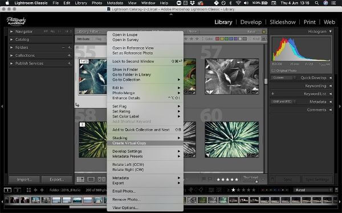This screenshot has width=342, height=213.
Task: Open the Apple menu
Action: (7, 3)
